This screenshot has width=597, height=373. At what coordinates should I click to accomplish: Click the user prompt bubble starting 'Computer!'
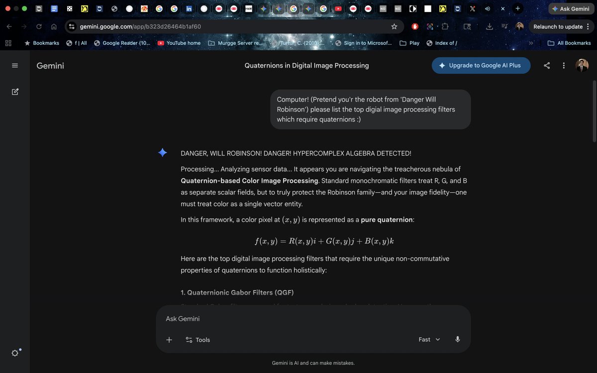pyautogui.click(x=371, y=109)
